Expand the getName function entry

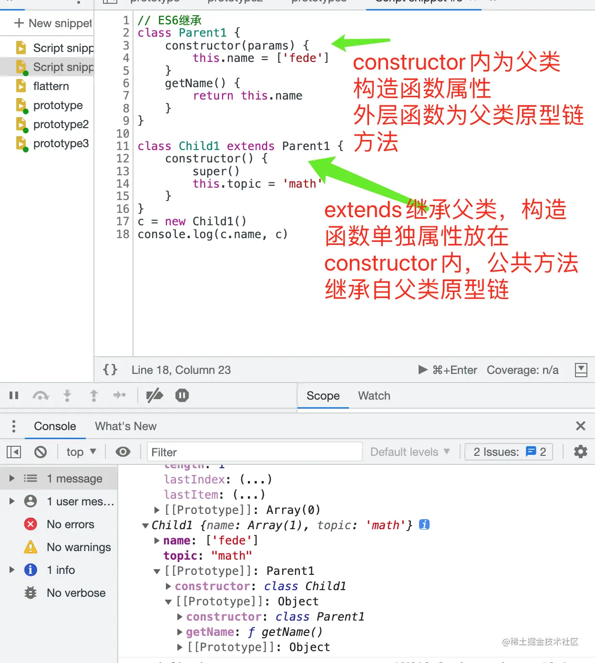(180, 632)
